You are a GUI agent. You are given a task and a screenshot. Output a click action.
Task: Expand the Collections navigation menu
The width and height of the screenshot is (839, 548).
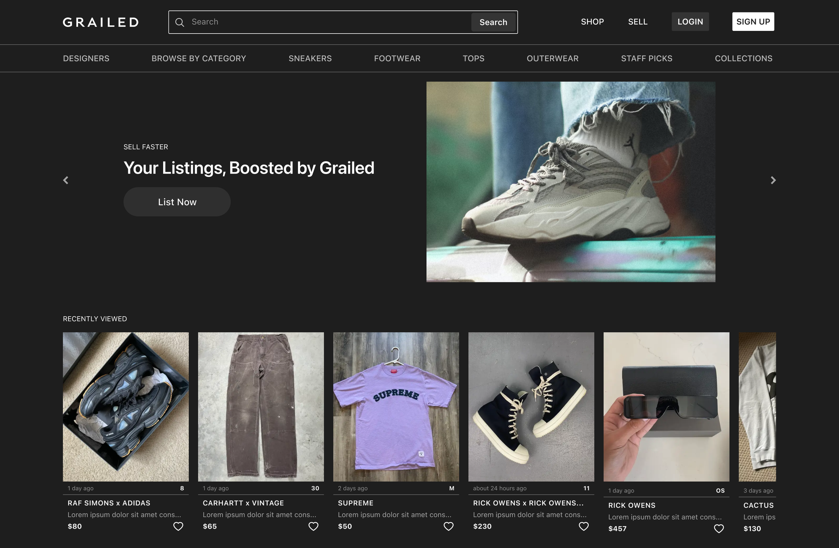(x=743, y=58)
